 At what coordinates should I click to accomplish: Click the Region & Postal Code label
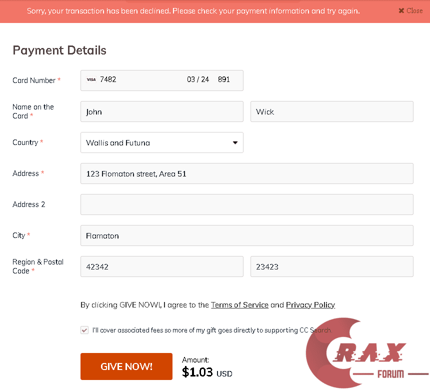(x=38, y=266)
